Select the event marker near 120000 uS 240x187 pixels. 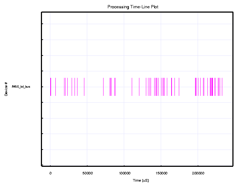coord(139,87)
